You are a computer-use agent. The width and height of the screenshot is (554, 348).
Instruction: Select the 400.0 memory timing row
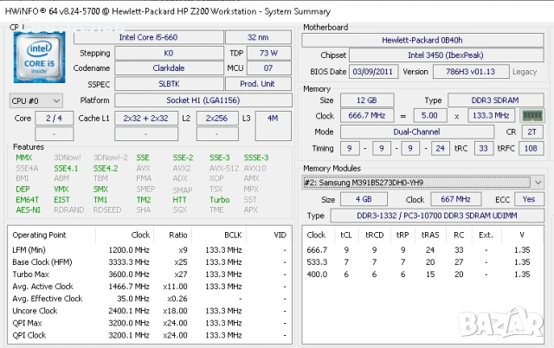[x=422, y=274]
